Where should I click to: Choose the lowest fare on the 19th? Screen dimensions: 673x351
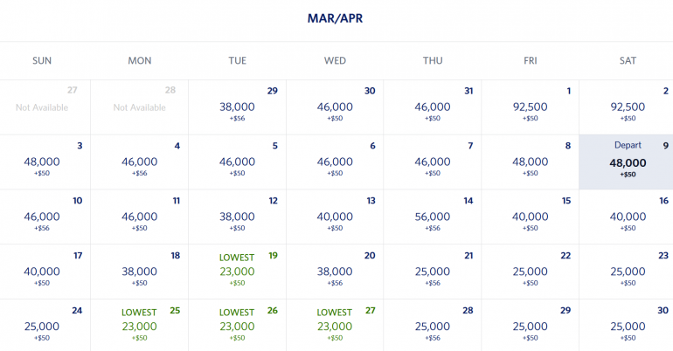[237, 272]
